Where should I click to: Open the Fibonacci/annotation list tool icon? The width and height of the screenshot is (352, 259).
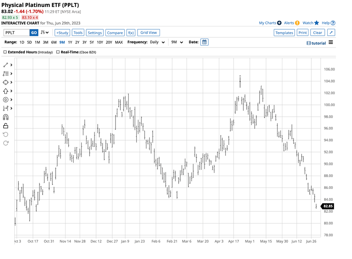coord(6,74)
